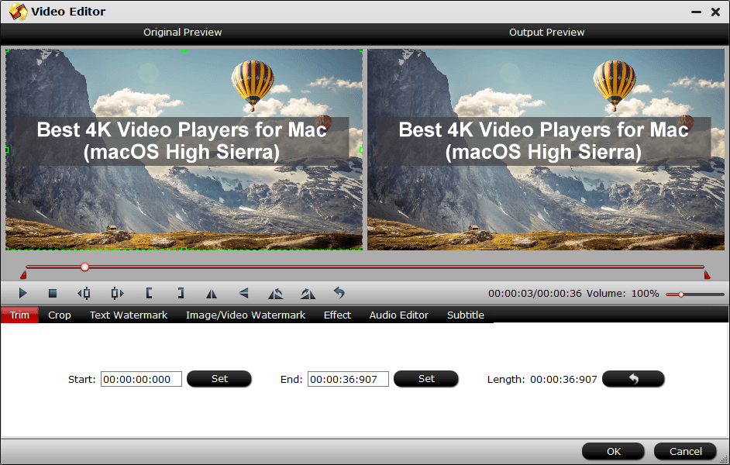This screenshot has width=730, height=465.
Task: Rotate video 90 degrees clockwise
Action: 308,294
